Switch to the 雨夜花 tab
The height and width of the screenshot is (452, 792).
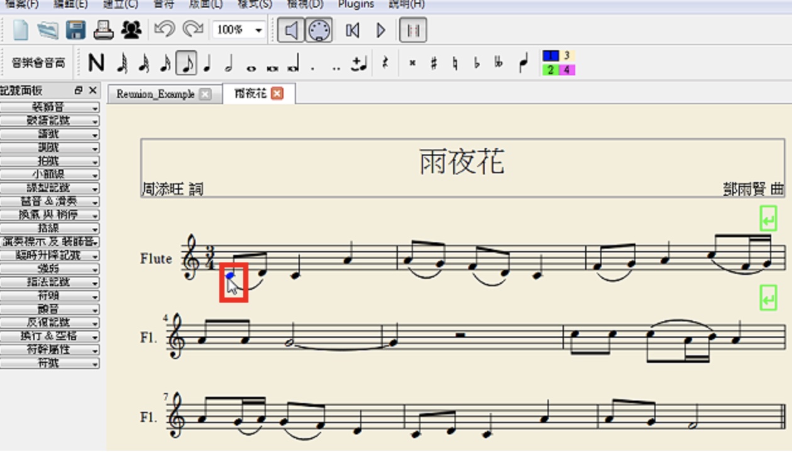pyautogui.click(x=250, y=94)
